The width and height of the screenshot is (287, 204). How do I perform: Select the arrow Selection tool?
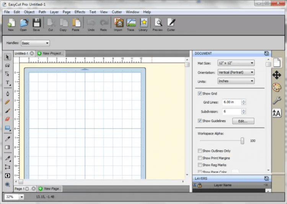coord(7,57)
